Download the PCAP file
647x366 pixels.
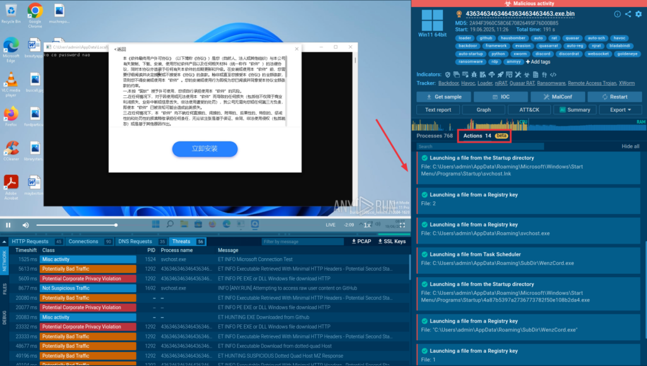click(x=361, y=242)
